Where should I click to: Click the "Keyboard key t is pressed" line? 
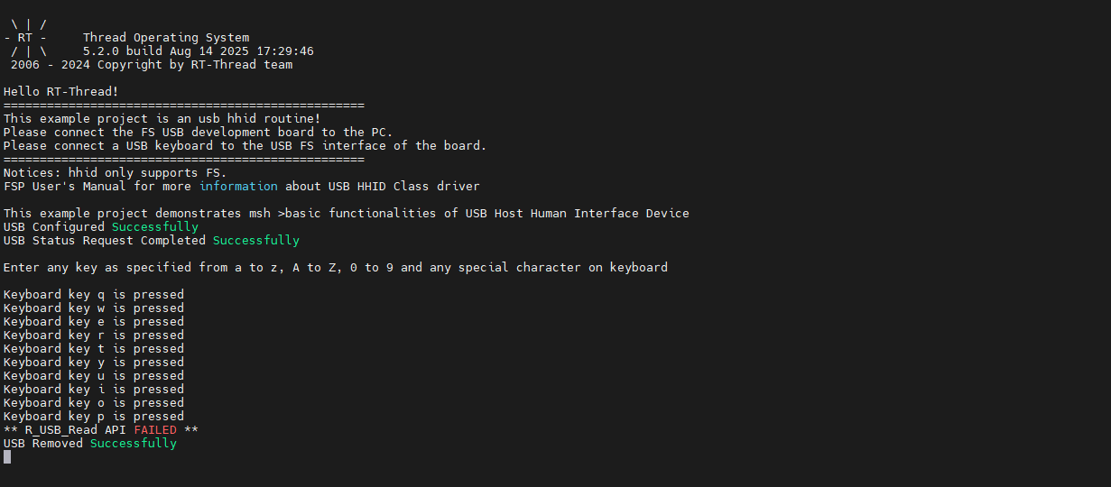point(94,349)
